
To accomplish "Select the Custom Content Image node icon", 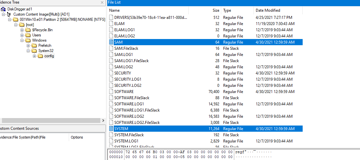I will [x=10, y=14].
